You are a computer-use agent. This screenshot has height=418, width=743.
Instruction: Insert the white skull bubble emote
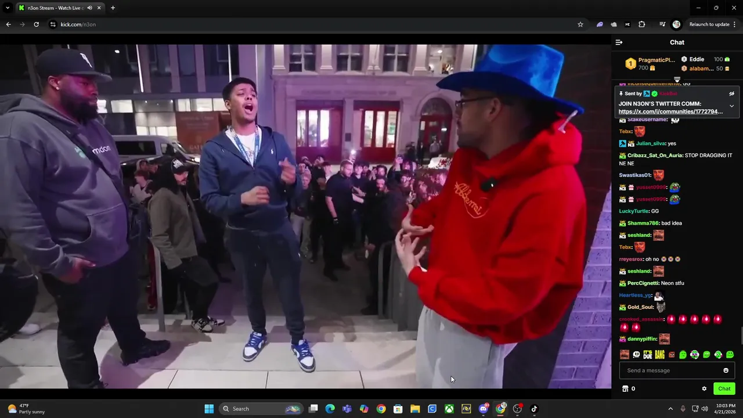636,355
